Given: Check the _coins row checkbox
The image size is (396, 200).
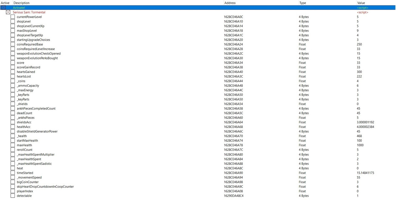Looking at the screenshot, I should click(x=13, y=81).
